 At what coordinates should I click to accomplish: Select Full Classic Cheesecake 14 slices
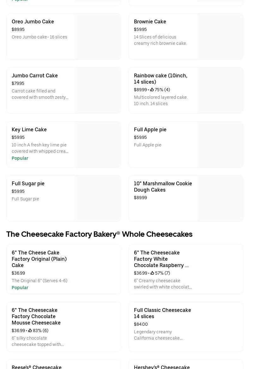pos(162,313)
